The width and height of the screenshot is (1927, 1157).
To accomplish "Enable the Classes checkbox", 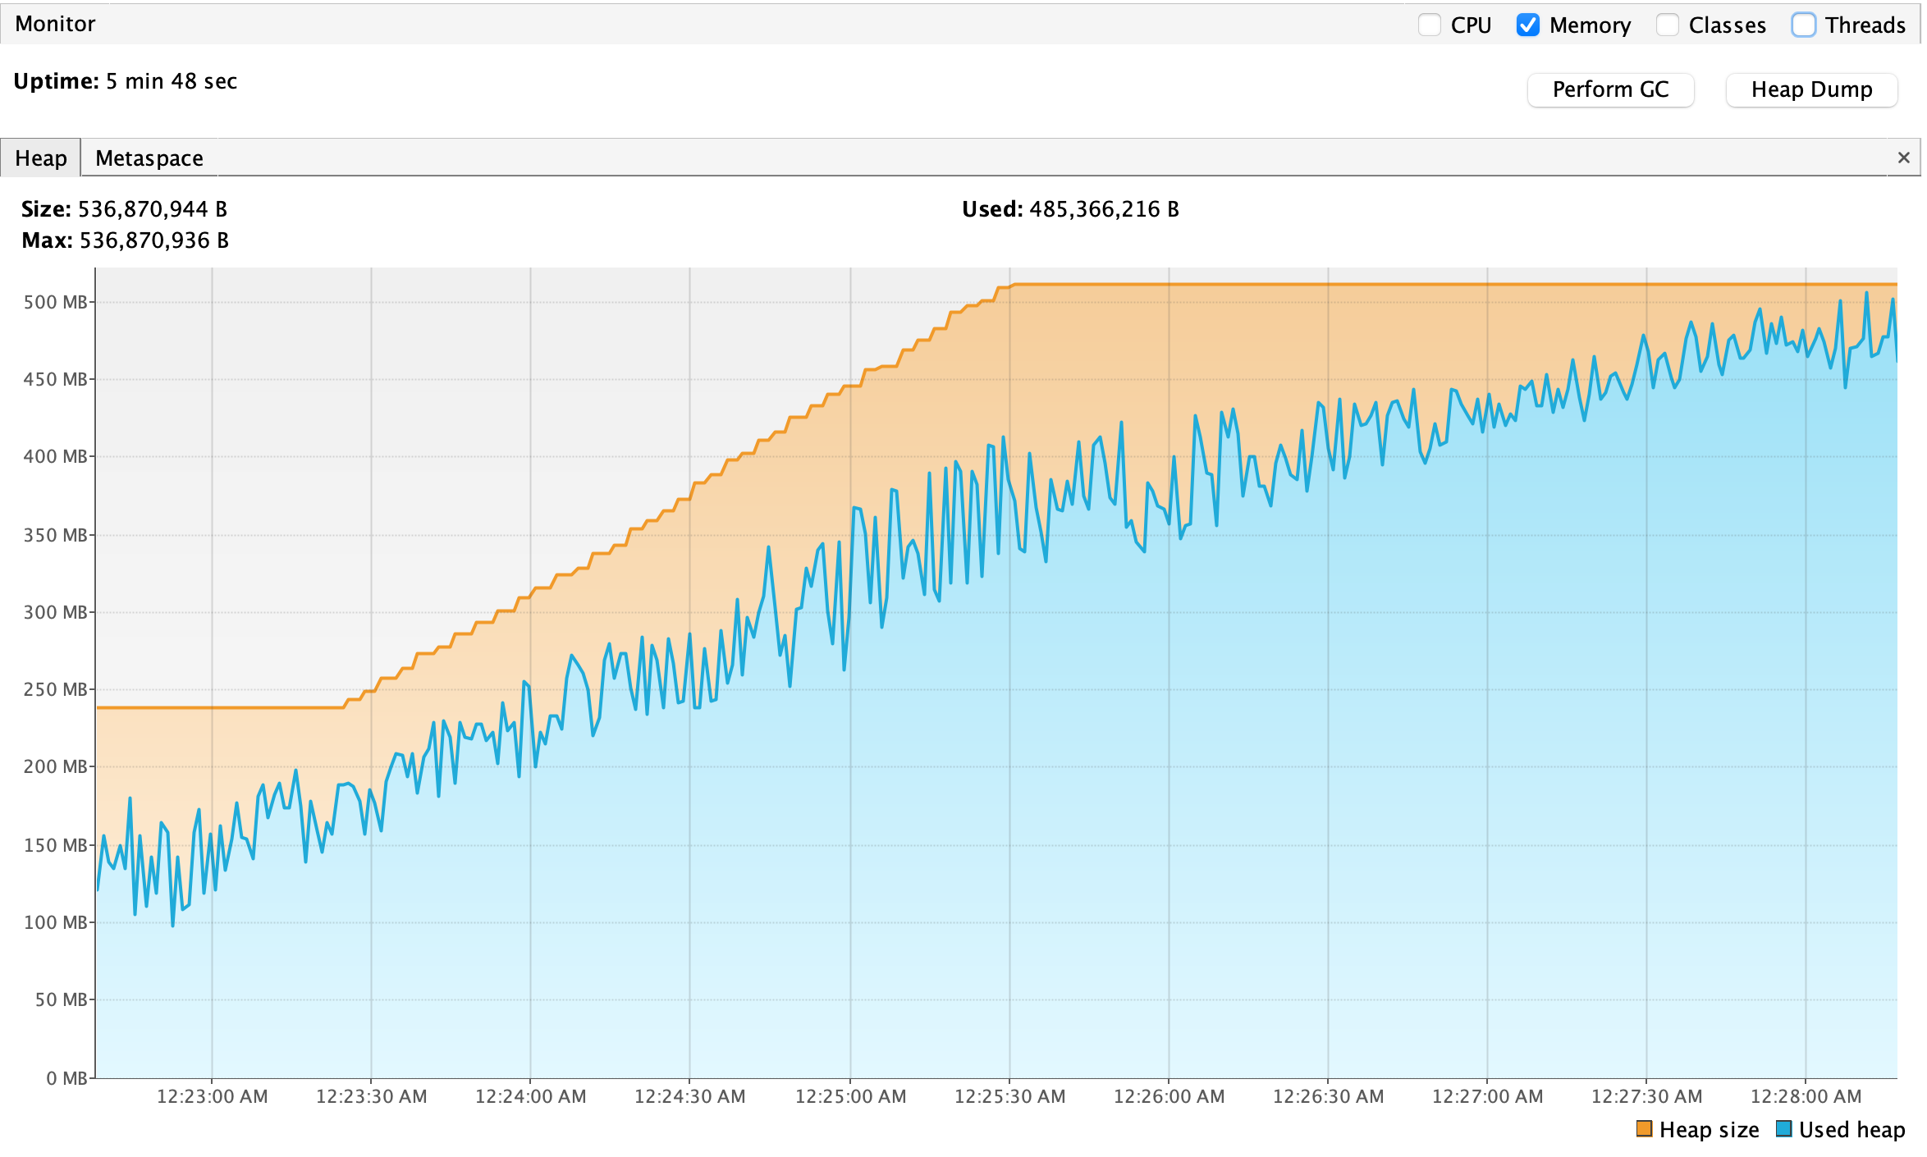I will click(x=1667, y=25).
